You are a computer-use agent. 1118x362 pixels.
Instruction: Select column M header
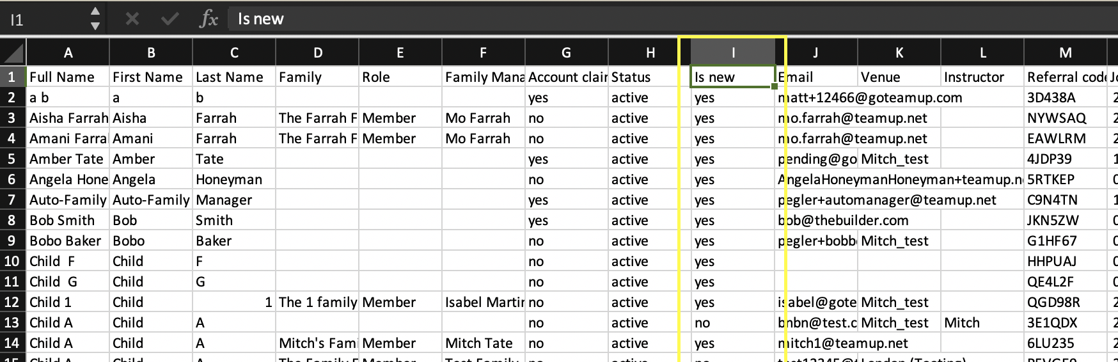[1065, 52]
